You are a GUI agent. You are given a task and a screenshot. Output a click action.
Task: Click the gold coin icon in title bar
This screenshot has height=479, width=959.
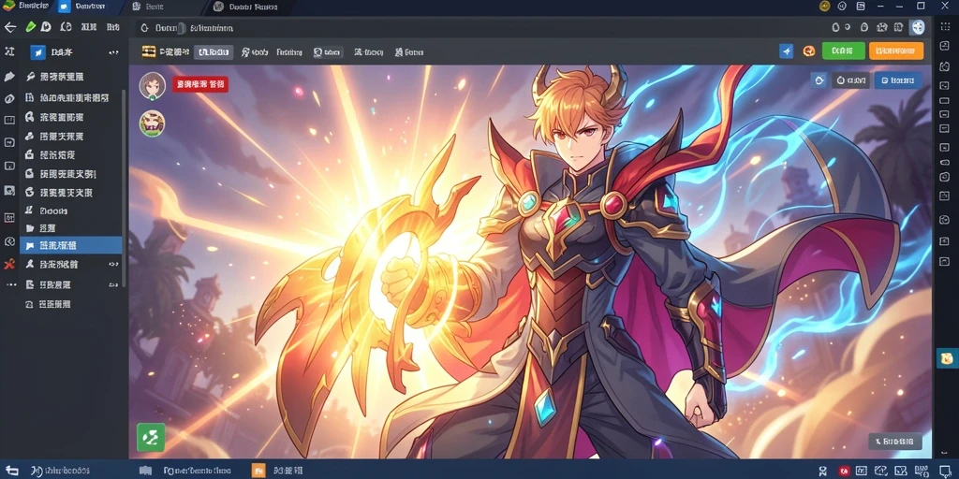point(824,7)
